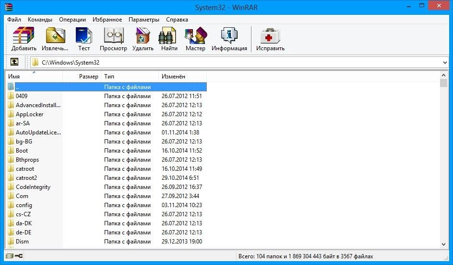Image resolution: width=453 pixels, height=265 pixels.
Task: Click the disk drive icon in status bar
Action: click(x=10, y=256)
